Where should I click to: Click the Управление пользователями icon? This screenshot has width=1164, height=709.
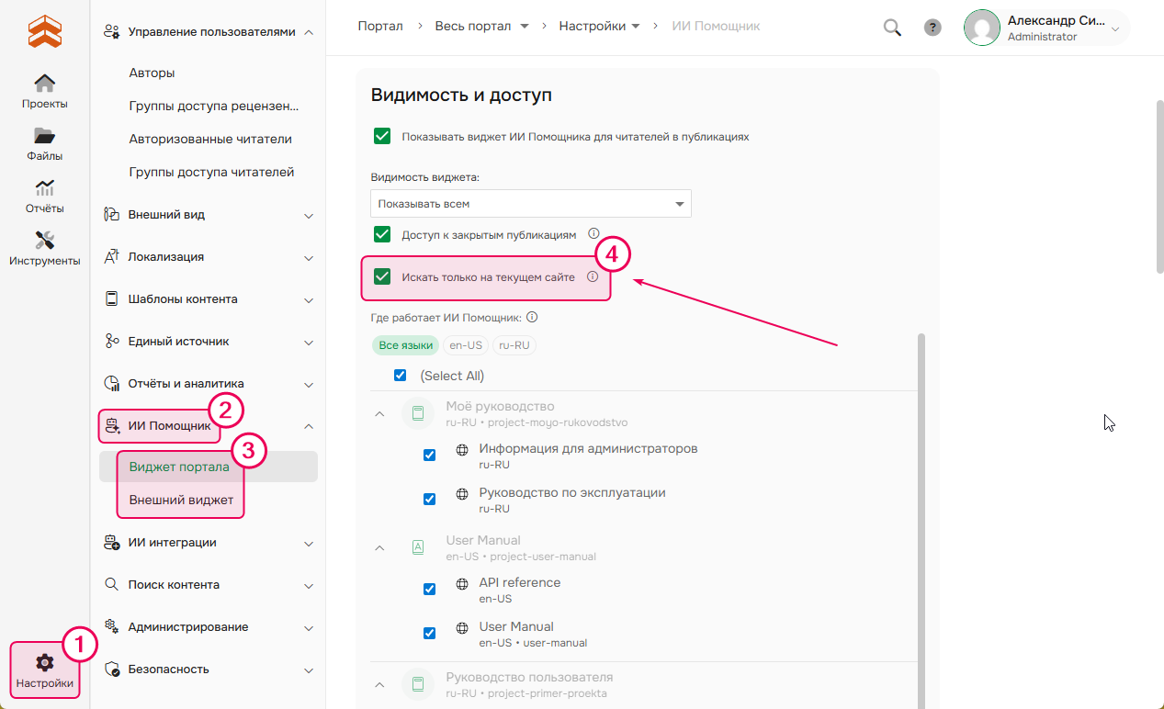coord(112,32)
